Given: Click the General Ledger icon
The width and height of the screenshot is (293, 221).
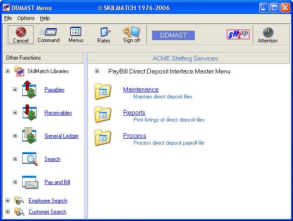Looking at the screenshot, I should click(x=29, y=135).
